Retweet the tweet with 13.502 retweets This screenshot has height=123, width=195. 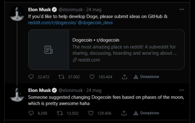coord(60,113)
